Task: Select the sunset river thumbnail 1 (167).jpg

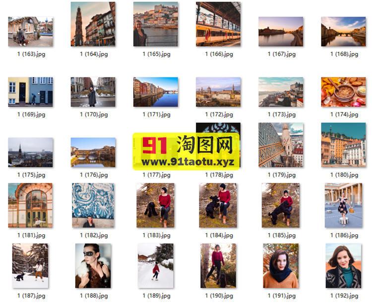Action: coord(281,32)
